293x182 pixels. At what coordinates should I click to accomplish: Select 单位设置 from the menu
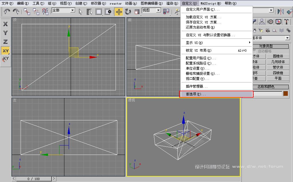click(216, 68)
